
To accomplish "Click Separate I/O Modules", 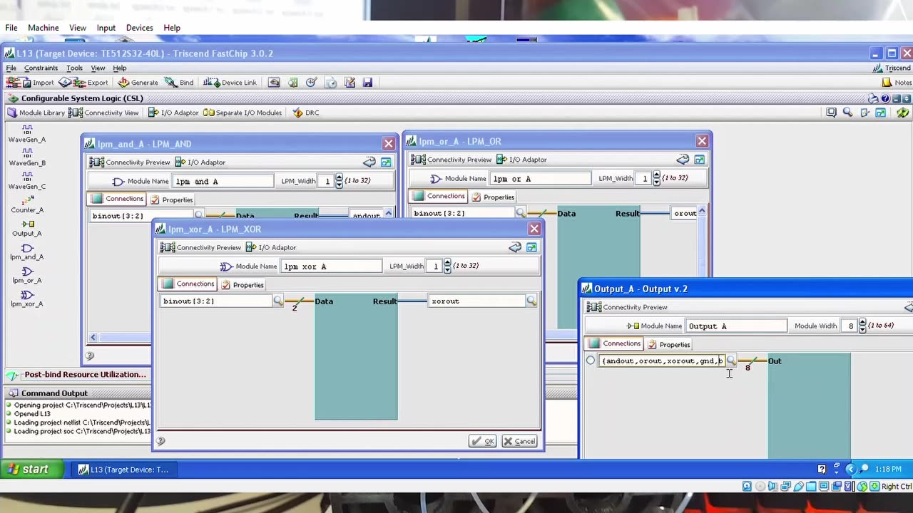I will 243,113.
